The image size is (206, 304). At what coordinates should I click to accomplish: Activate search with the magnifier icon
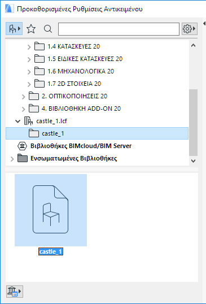coord(48,29)
